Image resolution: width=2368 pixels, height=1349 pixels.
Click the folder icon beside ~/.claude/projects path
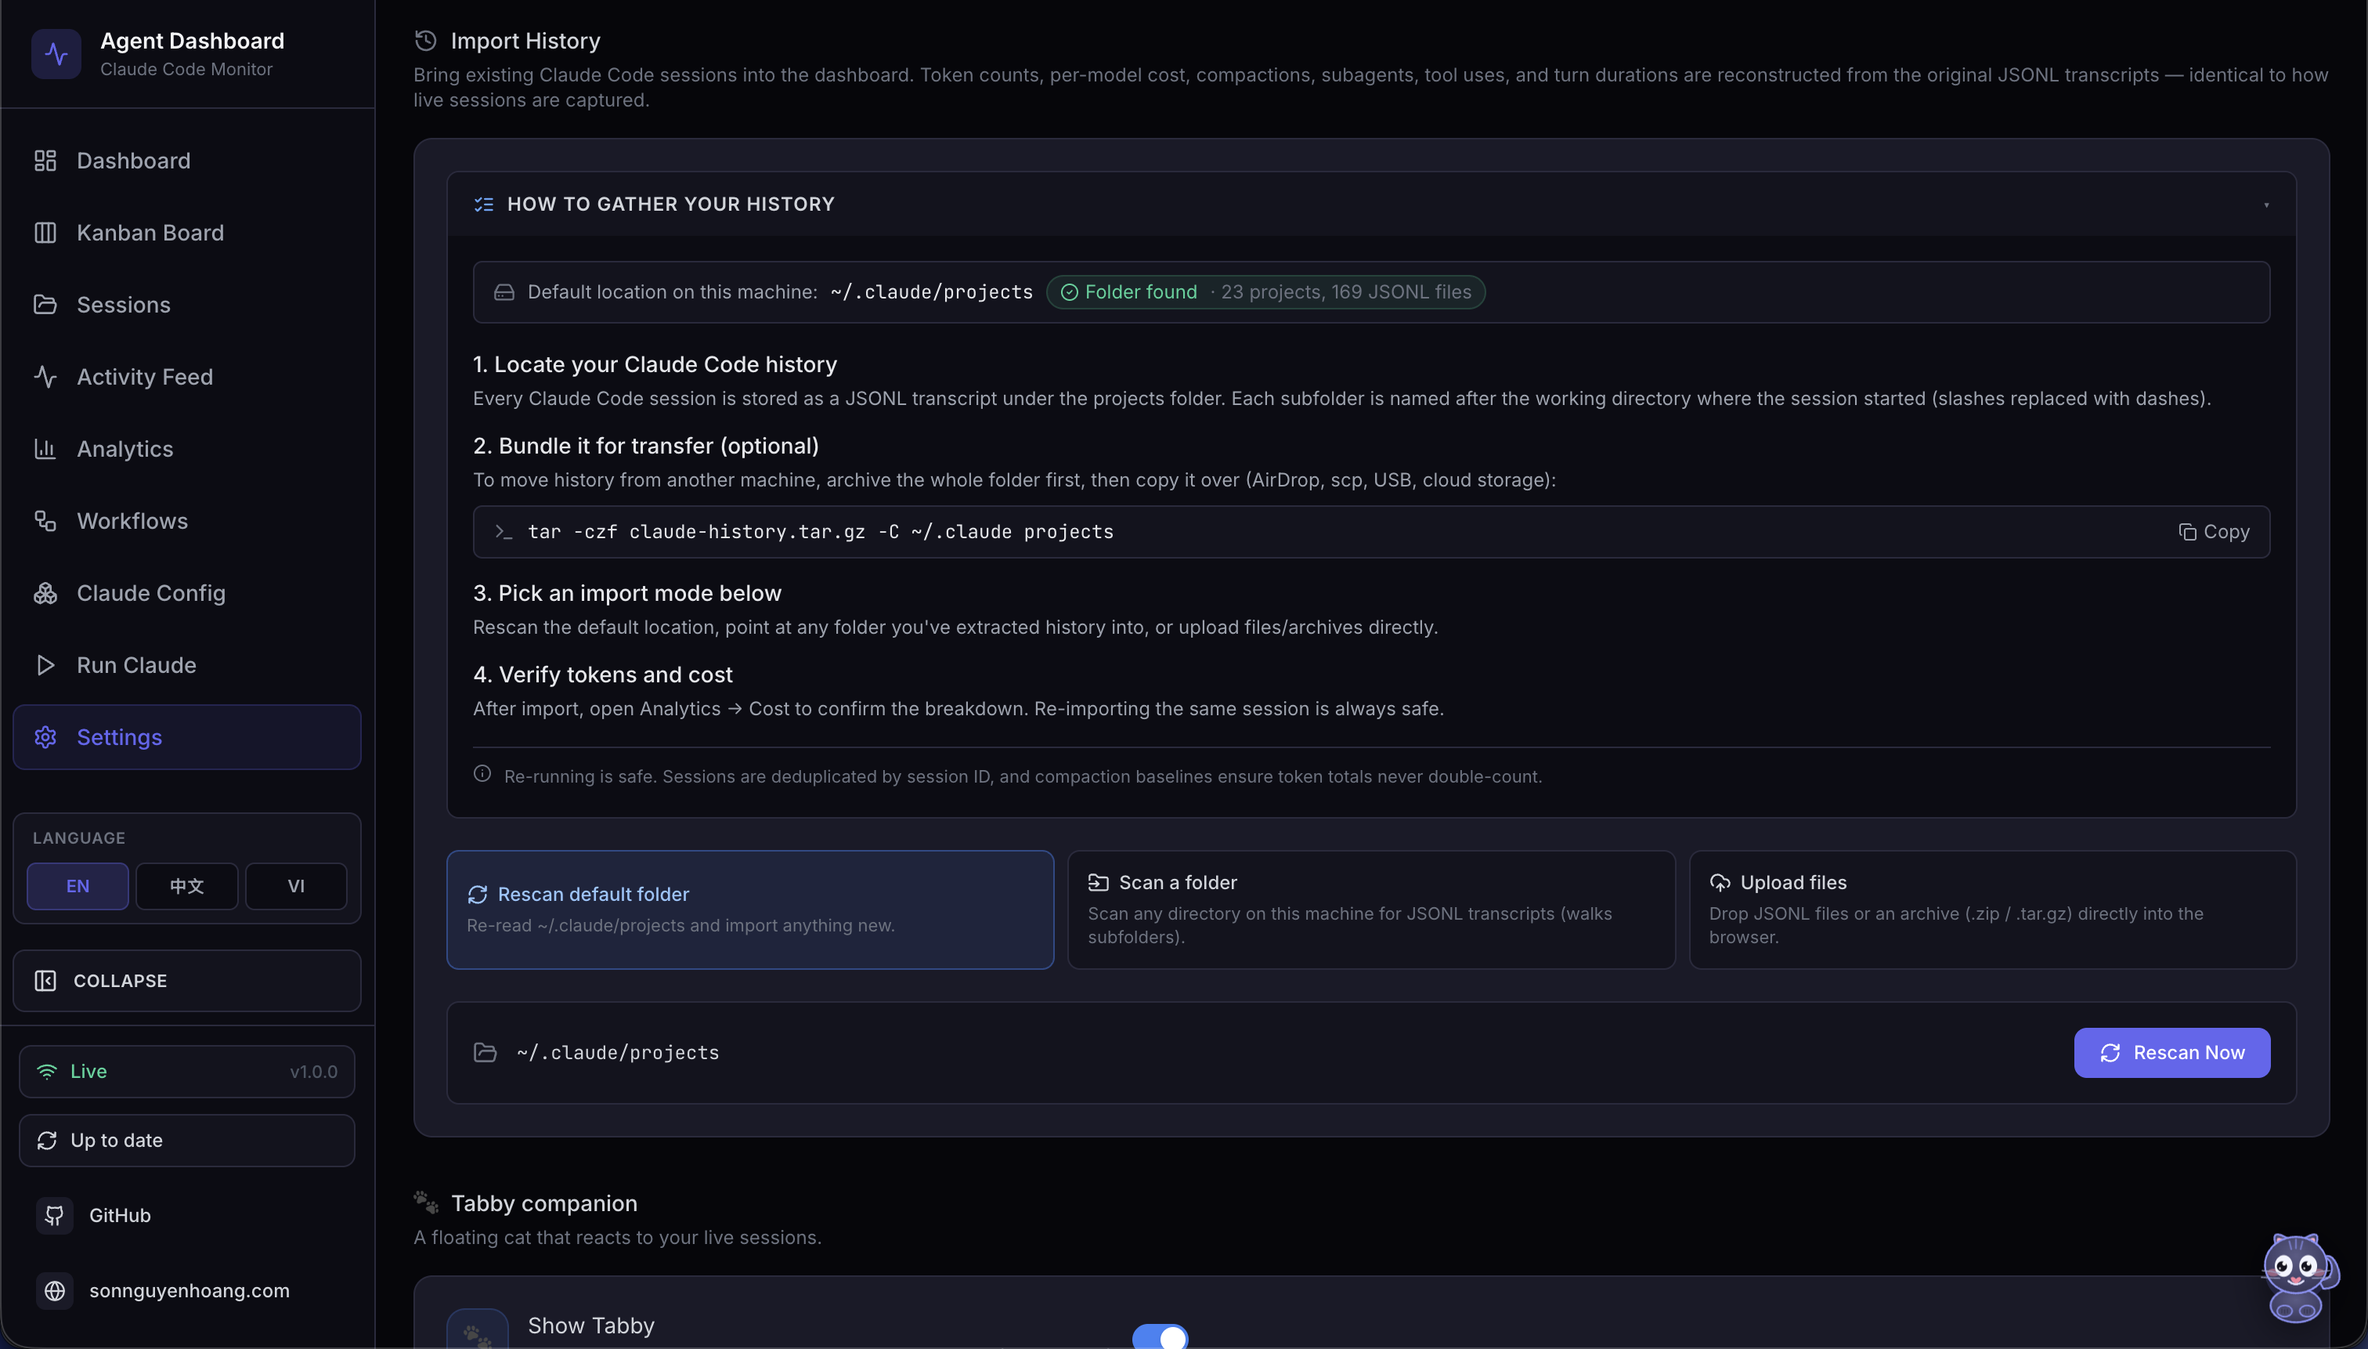click(486, 1053)
